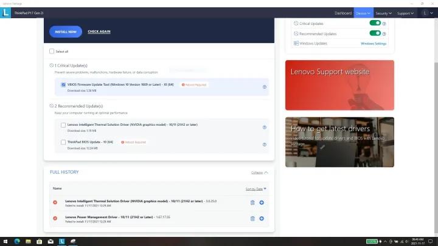Expand Thermal Solution Driver history entry with plus
Screen dimensions: 438x246
[262, 202]
